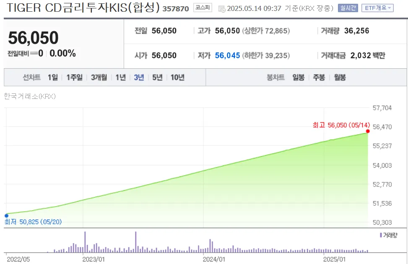The image size is (408, 264).
Task: Click the 거래량 36,256 value
Action: [356, 31]
